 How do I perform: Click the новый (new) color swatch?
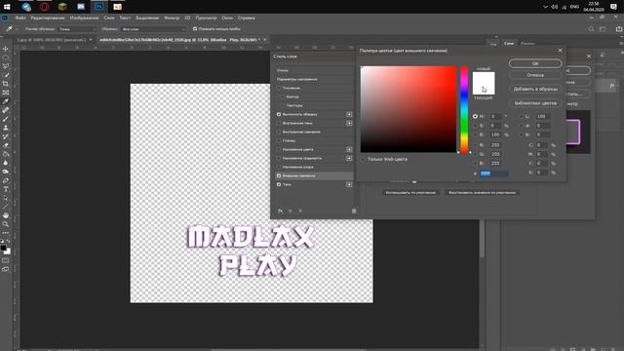[484, 78]
